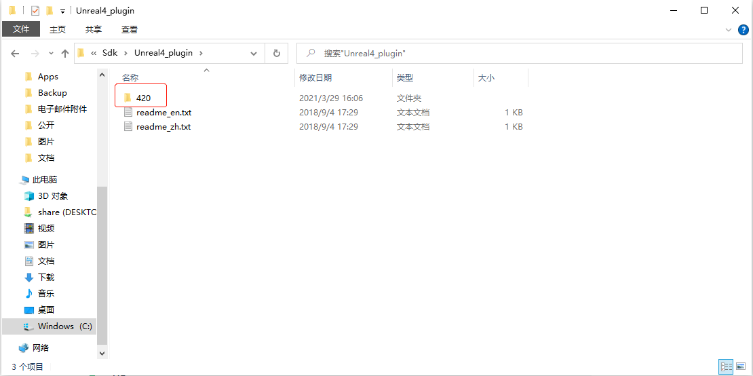Click the search Unreal4_plugin input box

pyautogui.click(x=520, y=54)
